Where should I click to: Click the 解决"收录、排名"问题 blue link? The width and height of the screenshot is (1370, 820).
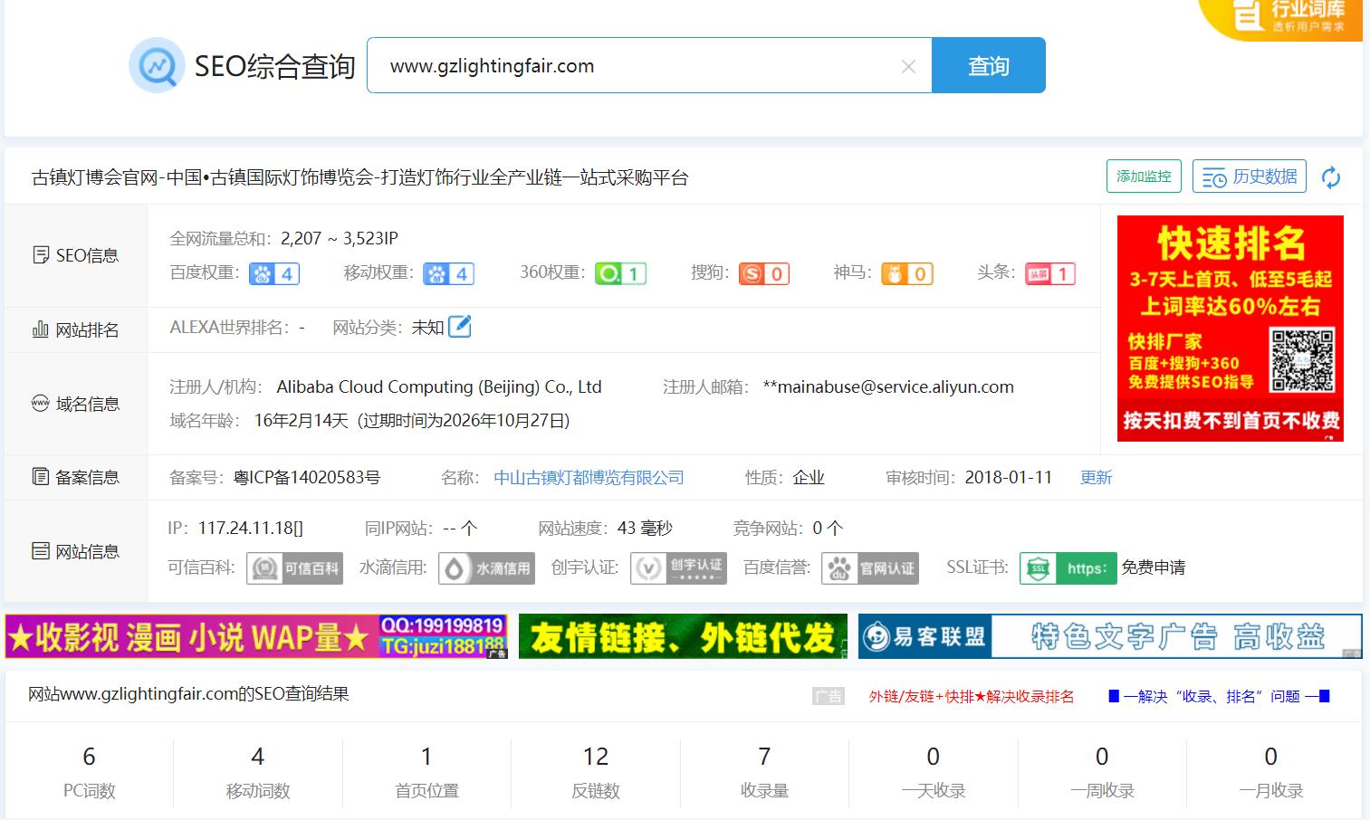pyautogui.click(x=1219, y=696)
